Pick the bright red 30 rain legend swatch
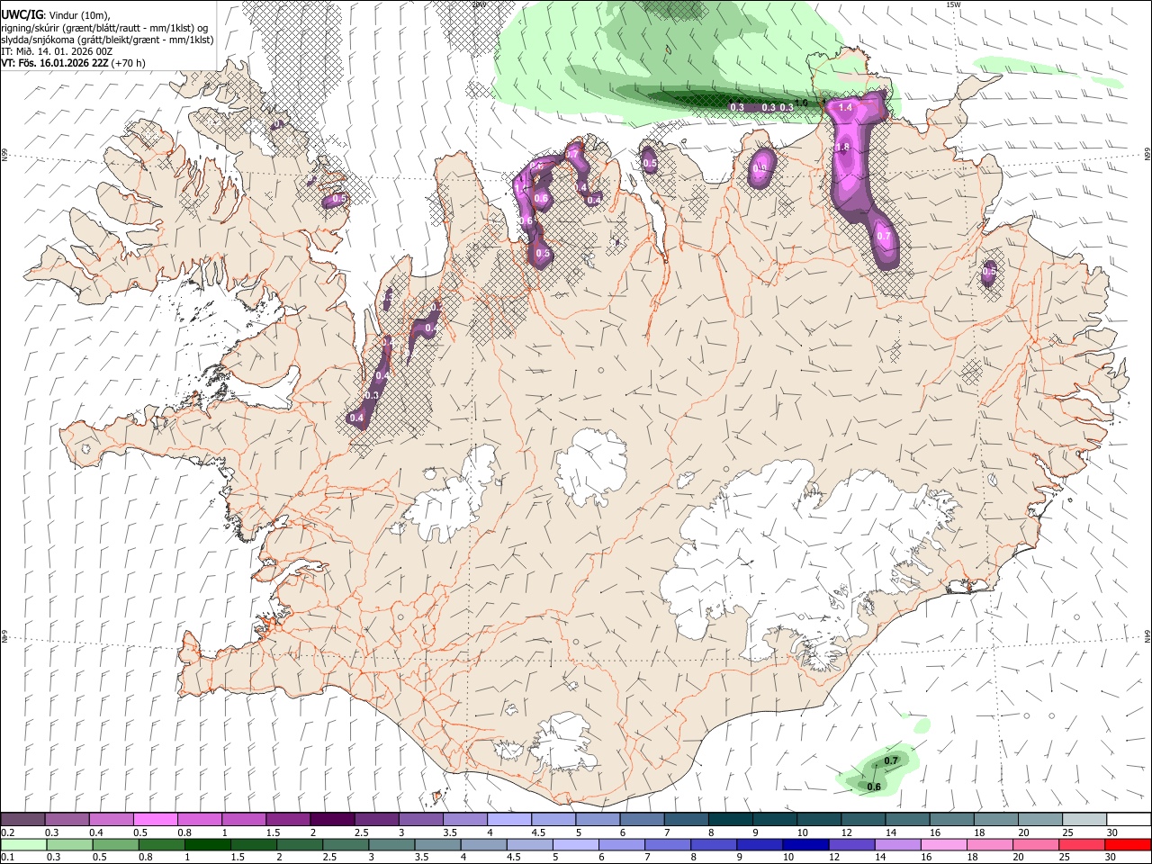Viewport: 1152px width, 864px height. pyautogui.click(x=1129, y=844)
